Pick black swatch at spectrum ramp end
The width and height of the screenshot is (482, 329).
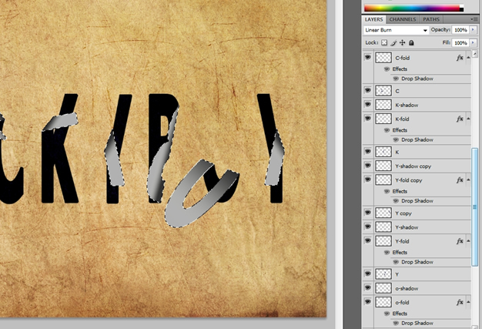461,10
